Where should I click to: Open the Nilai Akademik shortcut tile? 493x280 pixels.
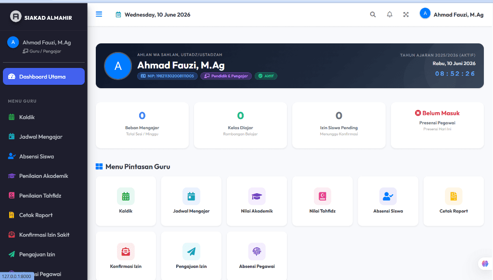pyautogui.click(x=257, y=201)
